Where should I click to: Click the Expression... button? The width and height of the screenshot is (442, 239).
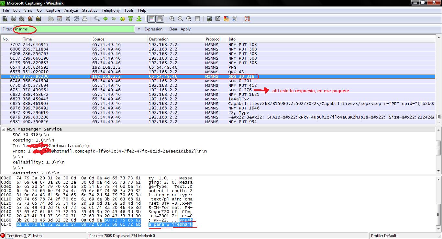[155, 29]
